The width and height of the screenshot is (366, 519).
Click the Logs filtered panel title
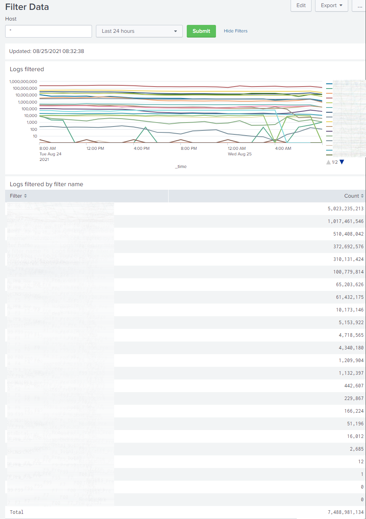26,69
